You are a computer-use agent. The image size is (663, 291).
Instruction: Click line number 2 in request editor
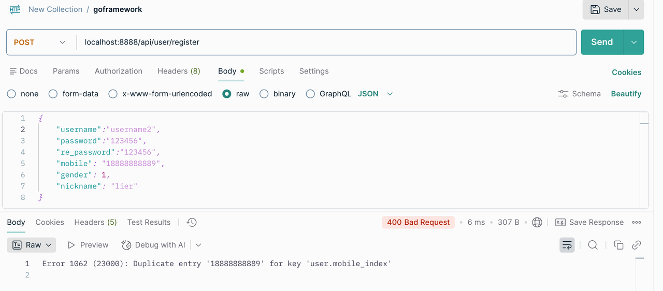click(22, 129)
